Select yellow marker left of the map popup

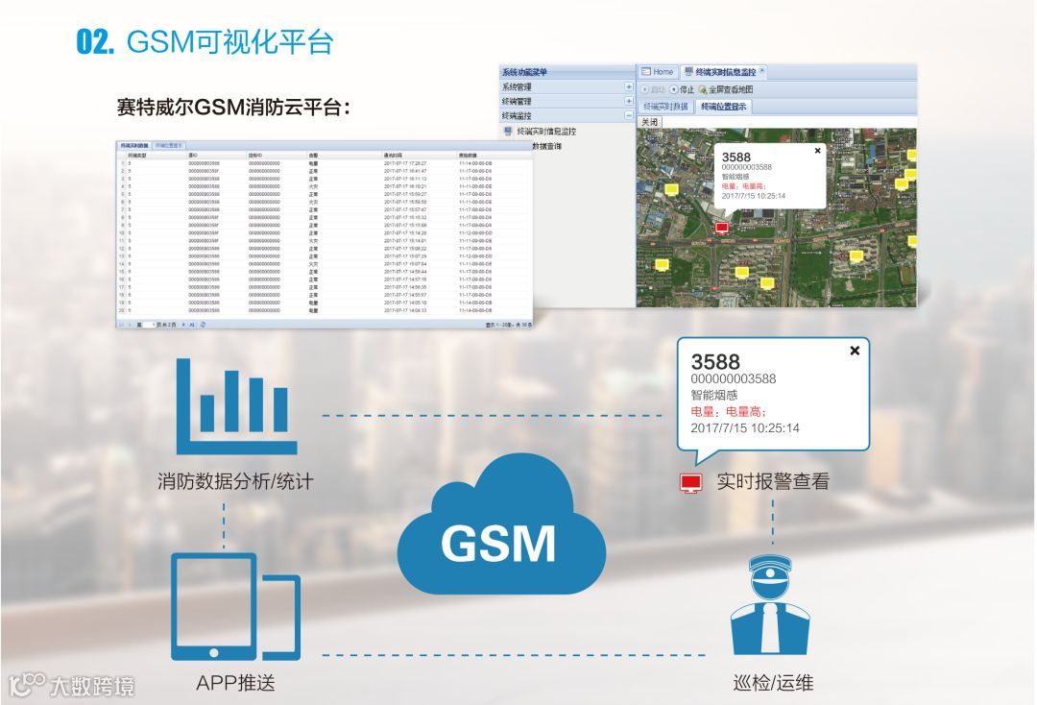click(671, 189)
